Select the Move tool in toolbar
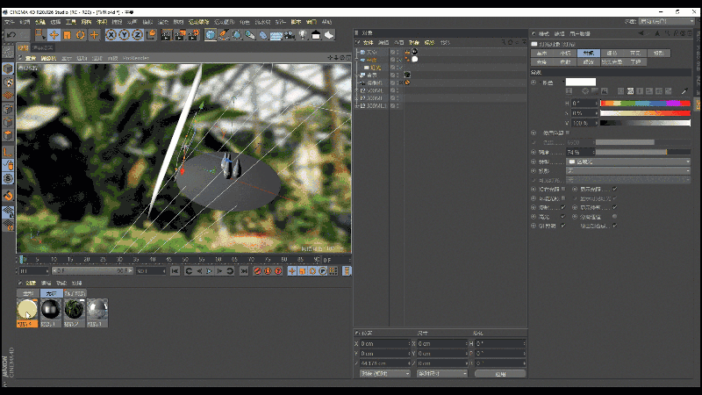 (x=54, y=35)
